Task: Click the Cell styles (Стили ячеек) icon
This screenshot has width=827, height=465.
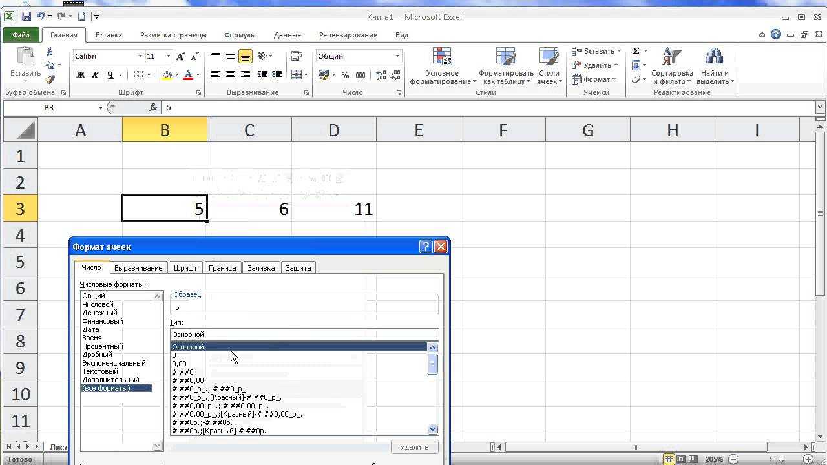Action: pos(549,56)
